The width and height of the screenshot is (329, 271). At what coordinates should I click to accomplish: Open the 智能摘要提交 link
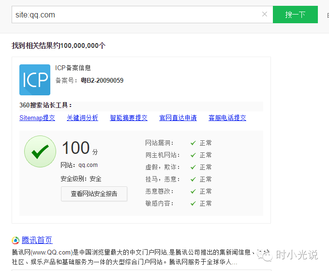pos(129,118)
